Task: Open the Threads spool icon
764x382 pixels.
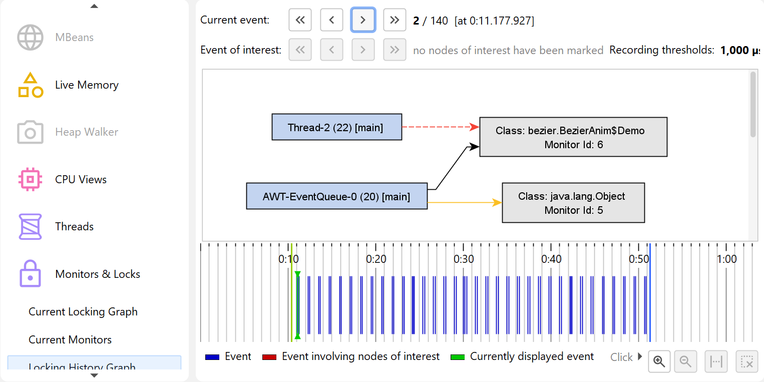Action: pyautogui.click(x=30, y=226)
